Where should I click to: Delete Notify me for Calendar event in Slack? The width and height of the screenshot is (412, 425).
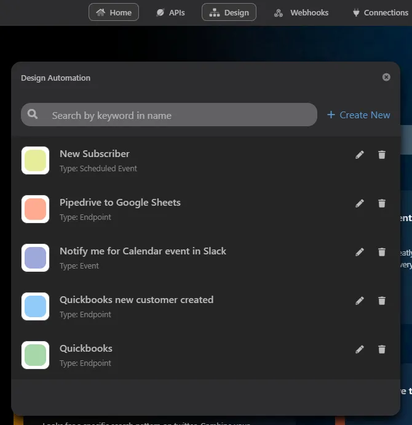[382, 252]
